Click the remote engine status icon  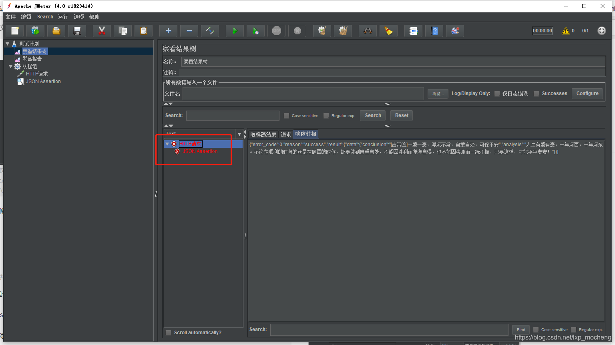601,31
